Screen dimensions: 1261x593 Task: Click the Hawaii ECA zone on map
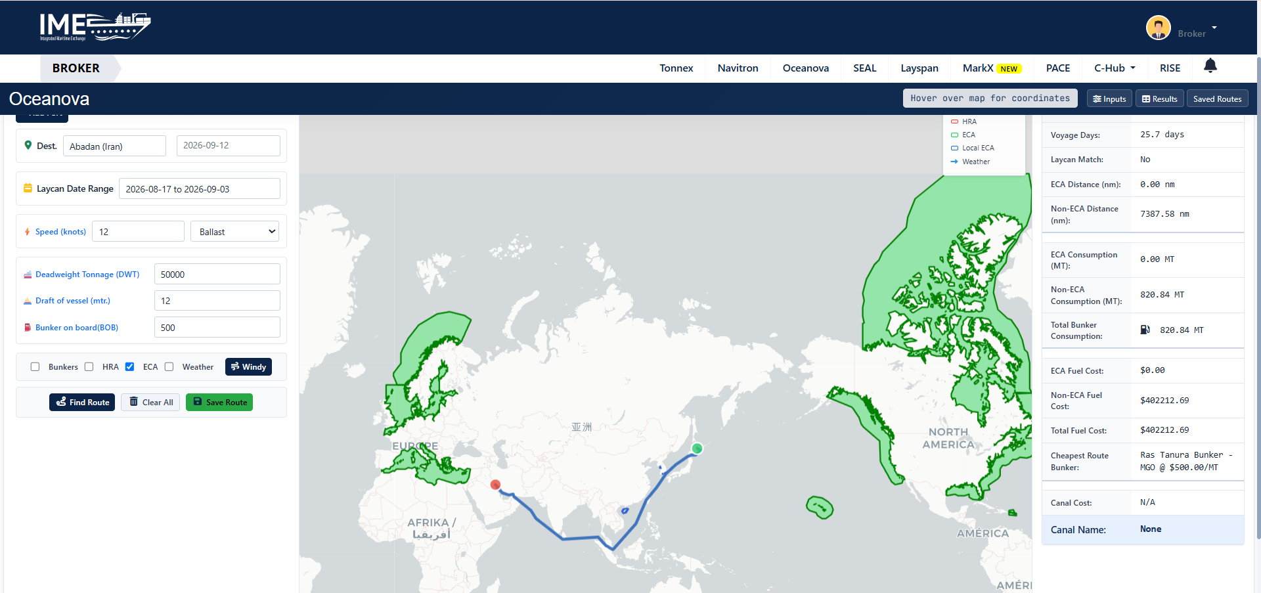(820, 507)
